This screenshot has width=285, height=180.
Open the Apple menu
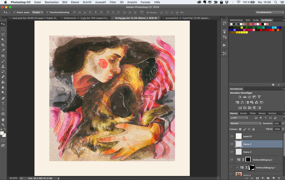pos(5,2)
